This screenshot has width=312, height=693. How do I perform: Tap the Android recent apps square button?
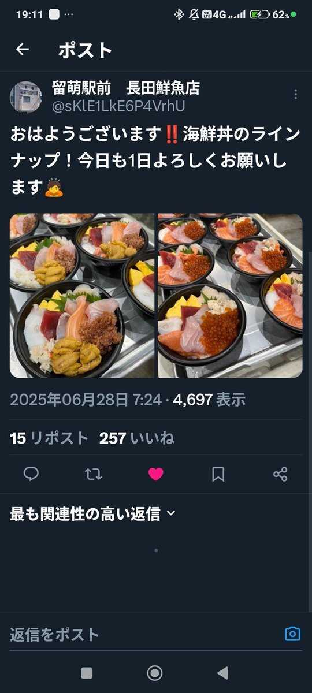click(87, 673)
